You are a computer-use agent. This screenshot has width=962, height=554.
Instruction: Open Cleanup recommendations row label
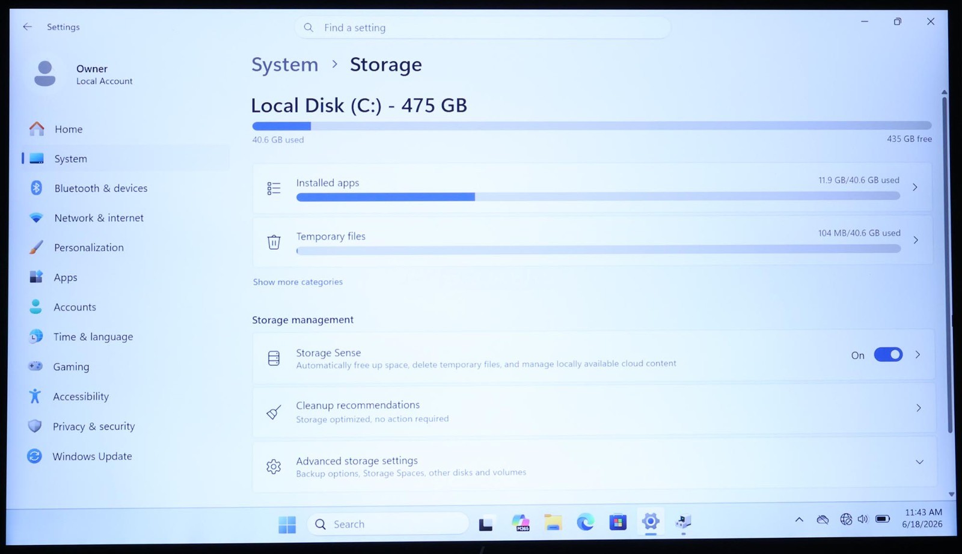[x=358, y=405]
